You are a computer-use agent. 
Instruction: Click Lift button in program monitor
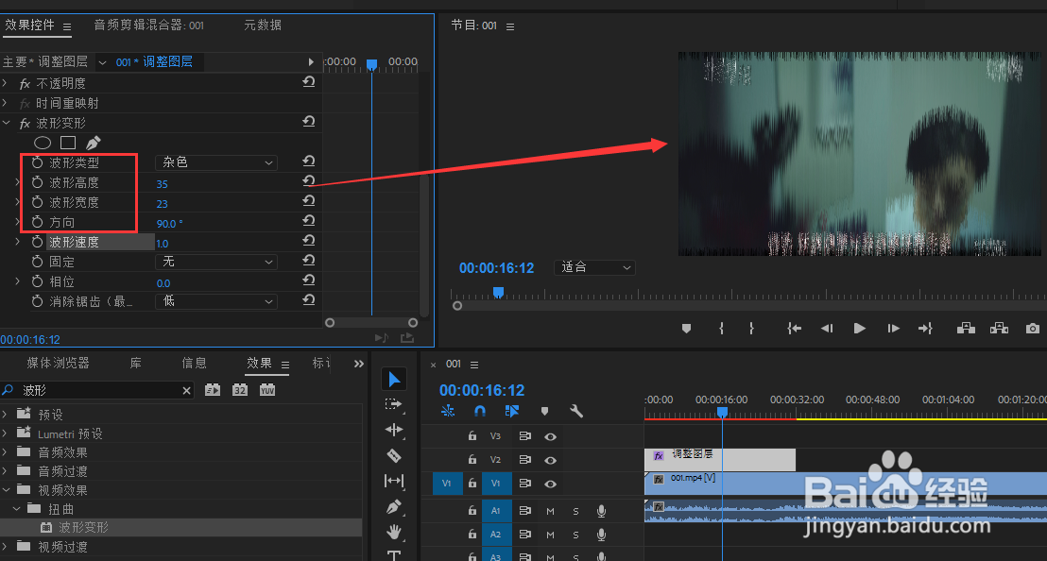pyautogui.click(x=966, y=329)
